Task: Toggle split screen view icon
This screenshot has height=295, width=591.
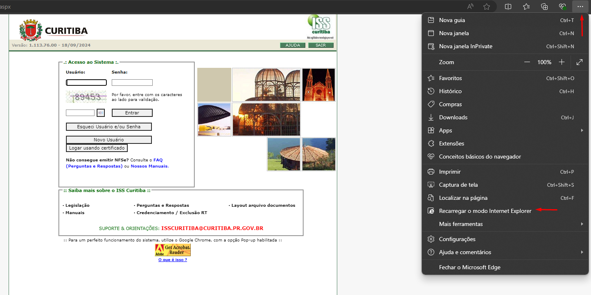Action: coord(508,7)
